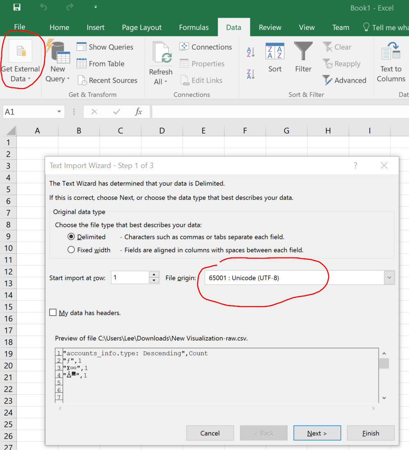Switch to the Formulas tab
The width and height of the screenshot is (409, 450).
pyautogui.click(x=194, y=27)
